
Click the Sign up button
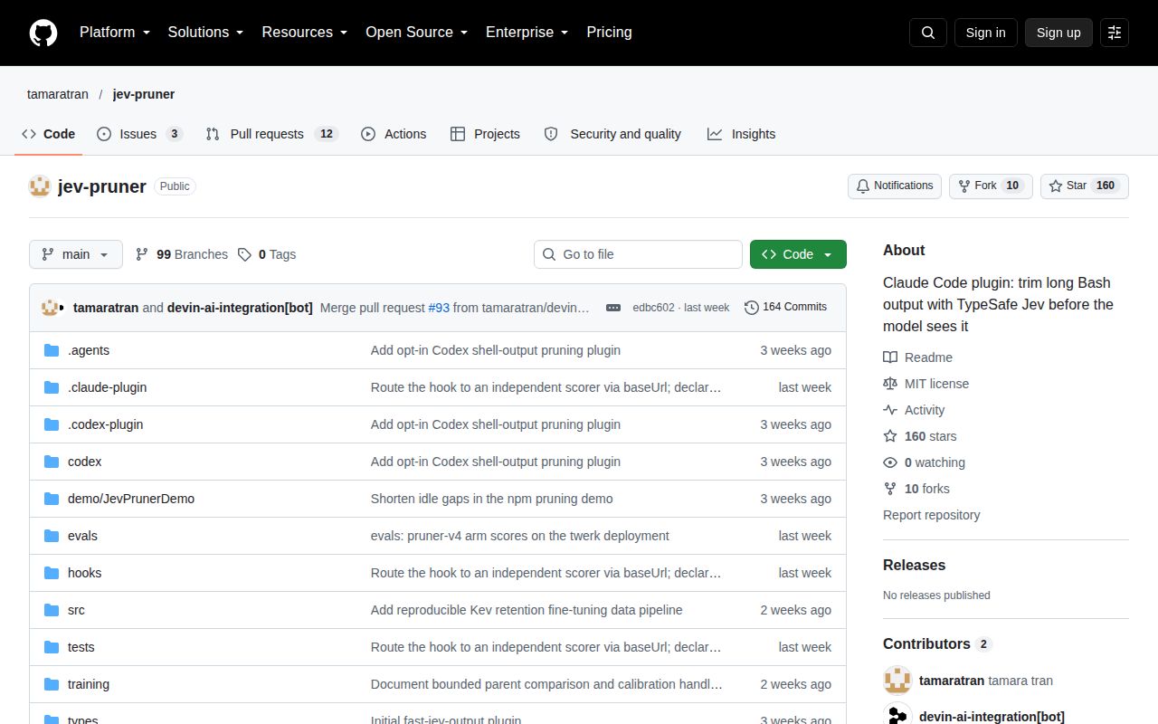[x=1058, y=33]
